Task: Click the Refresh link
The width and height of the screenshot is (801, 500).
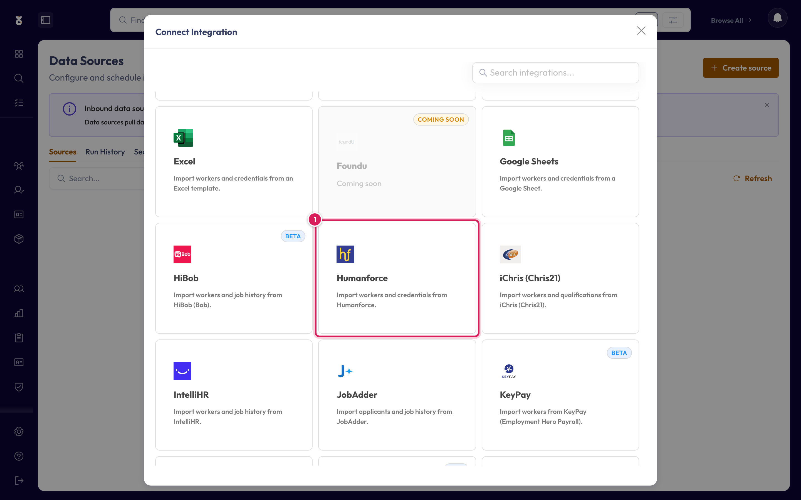Action: click(x=753, y=179)
